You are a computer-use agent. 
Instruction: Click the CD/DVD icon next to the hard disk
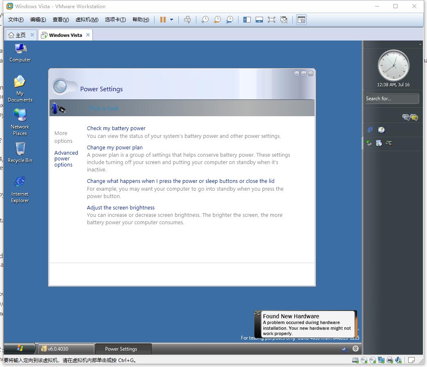pyautogui.click(x=364, y=360)
